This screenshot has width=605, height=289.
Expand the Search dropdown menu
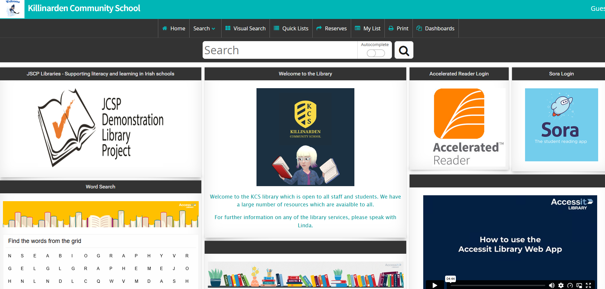coord(204,28)
